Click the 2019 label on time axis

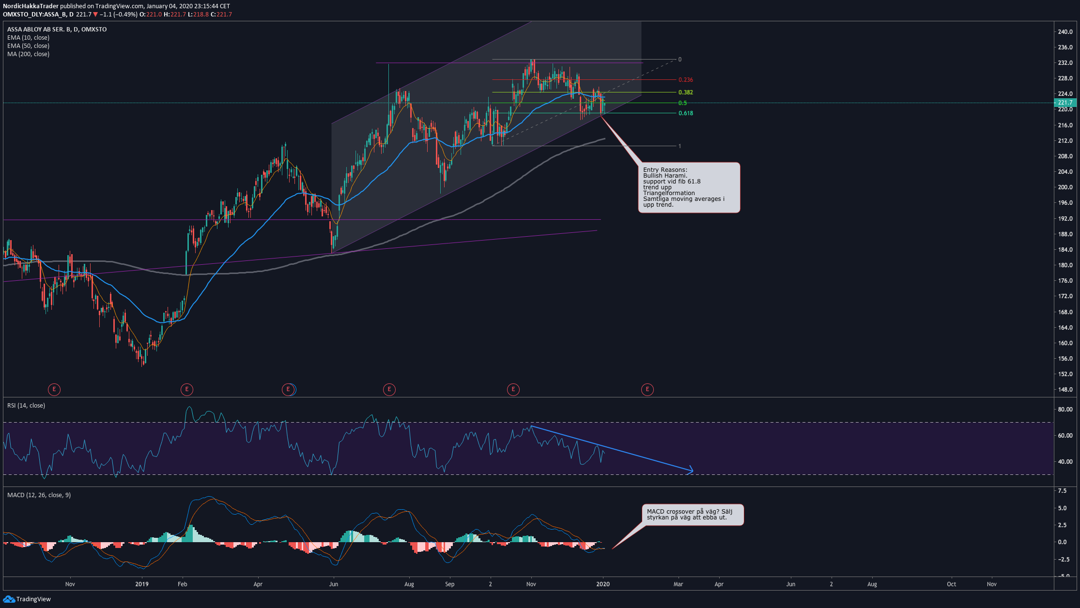click(x=142, y=584)
